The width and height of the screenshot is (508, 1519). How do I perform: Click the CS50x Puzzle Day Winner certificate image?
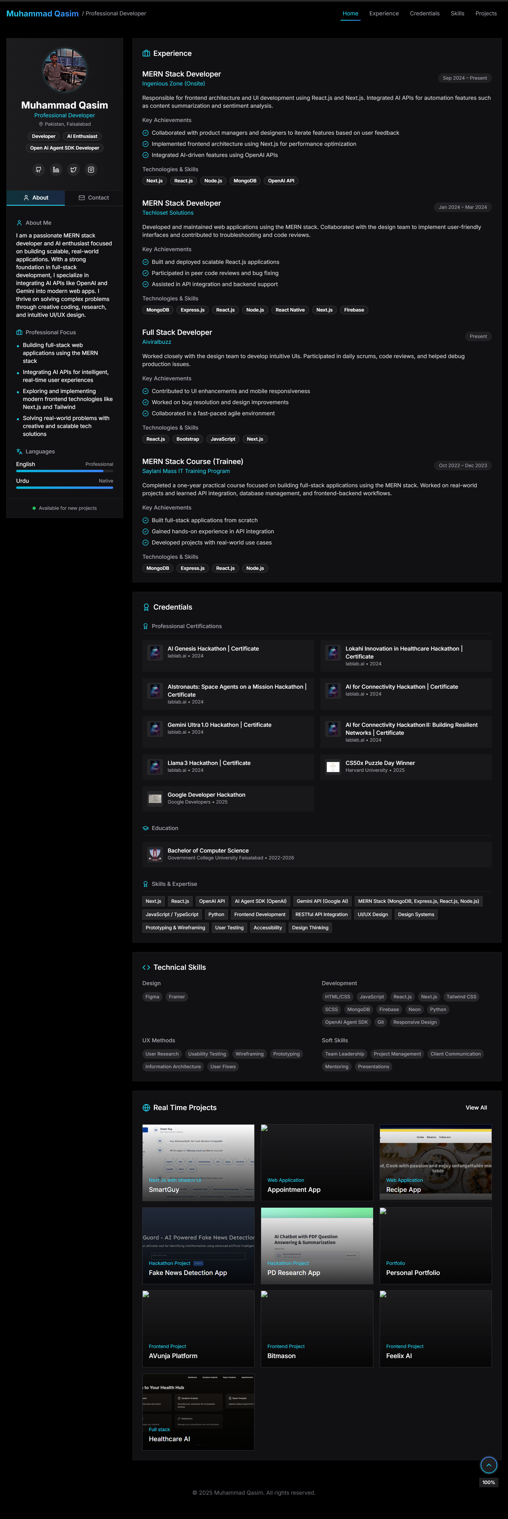coord(333,767)
